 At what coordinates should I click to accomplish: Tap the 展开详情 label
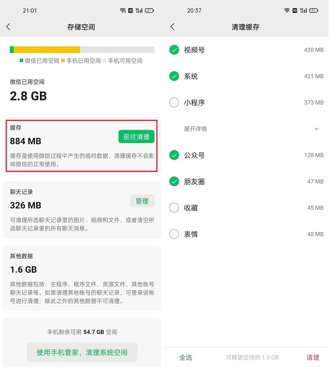click(195, 129)
